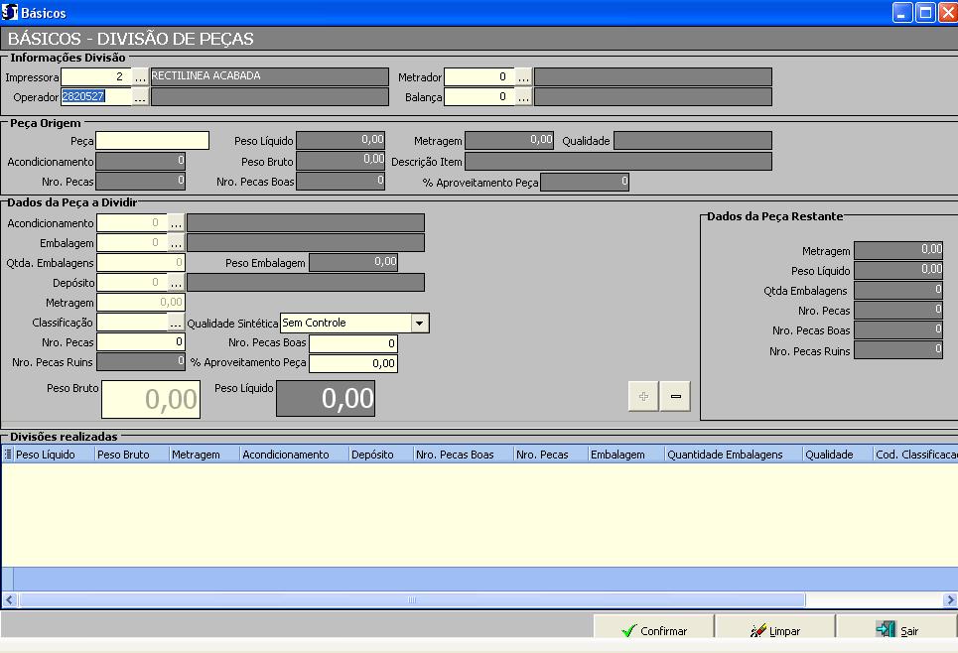Click the Acondicionamento column header
The image size is (958, 653).
coord(294,455)
